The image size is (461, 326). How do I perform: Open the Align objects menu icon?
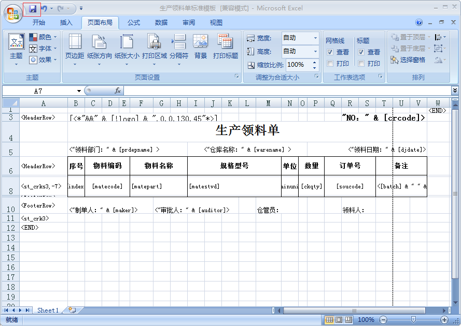pos(440,37)
